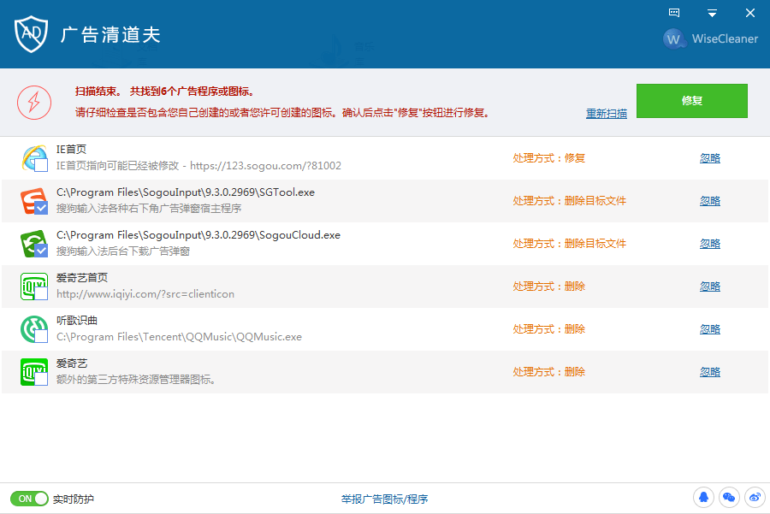Open the QQ penguin share icon
Image resolution: width=770 pixels, height=514 pixels.
[703, 497]
